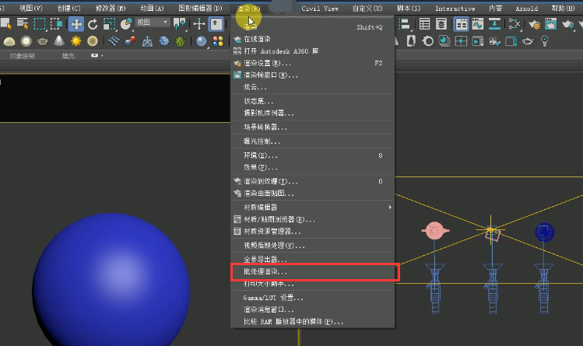This screenshot has width=583, height=346.
Task: Open the Arnold menu
Action: click(x=526, y=8)
